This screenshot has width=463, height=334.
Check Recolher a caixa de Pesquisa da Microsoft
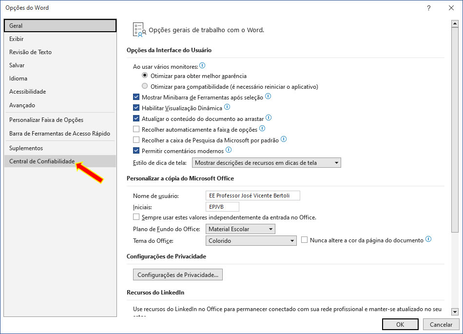point(136,139)
